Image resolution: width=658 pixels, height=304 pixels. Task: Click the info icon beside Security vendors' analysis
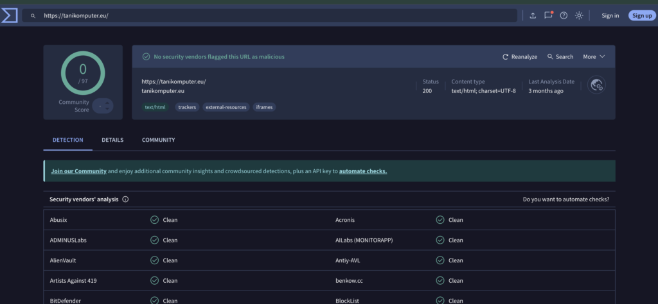[125, 199]
